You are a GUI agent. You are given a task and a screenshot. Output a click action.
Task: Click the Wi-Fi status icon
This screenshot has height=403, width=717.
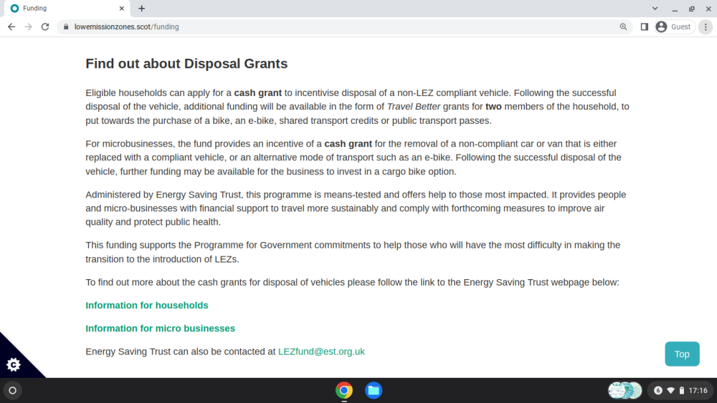pyautogui.click(x=670, y=391)
